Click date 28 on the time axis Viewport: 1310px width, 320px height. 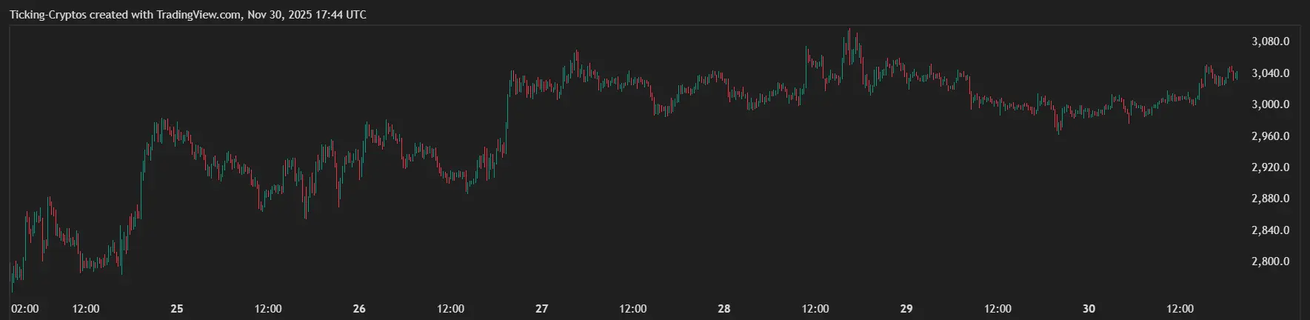tap(724, 309)
